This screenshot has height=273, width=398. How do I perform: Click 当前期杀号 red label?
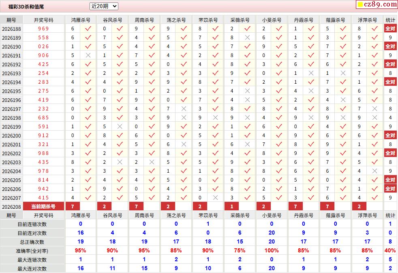(x=43, y=206)
